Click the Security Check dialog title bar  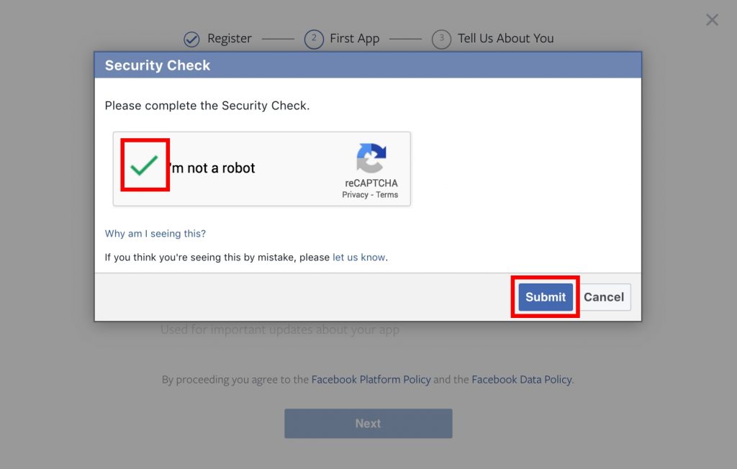point(368,65)
